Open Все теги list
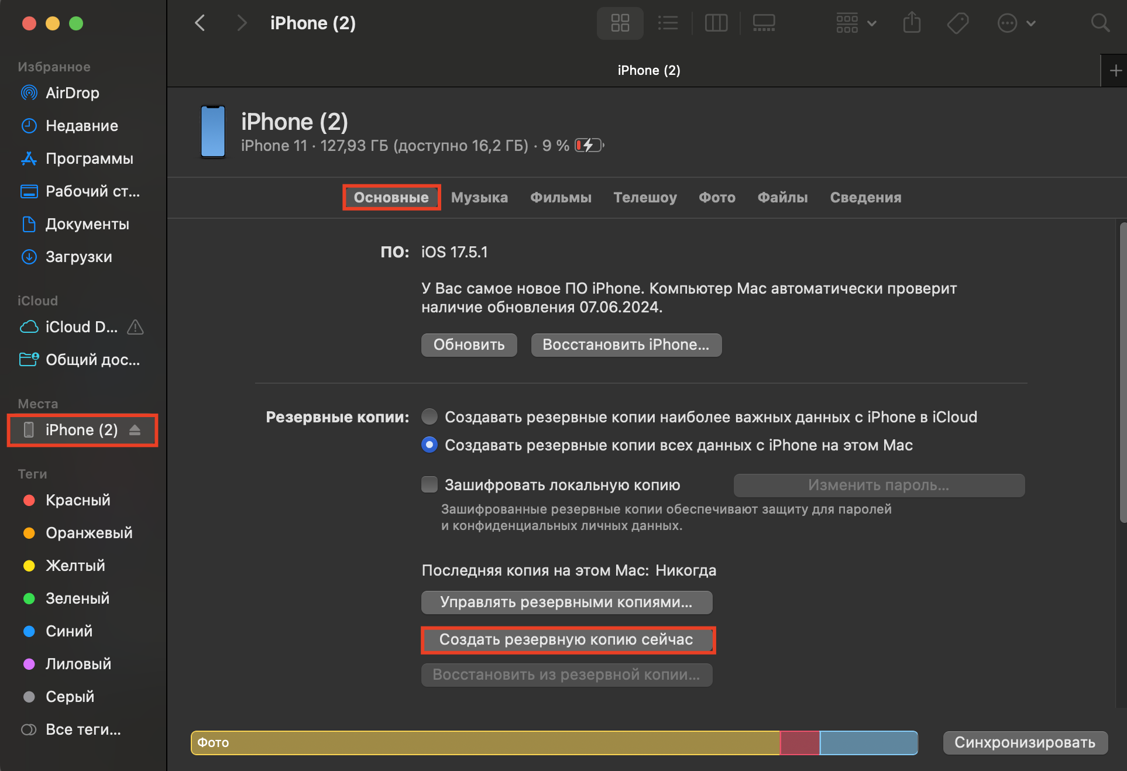 pos(83,729)
